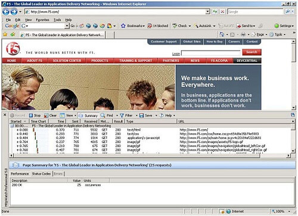This screenshot has width=298, height=216.
Task: Clear the HttpWatch log with Clear
Action: point(51,115)
